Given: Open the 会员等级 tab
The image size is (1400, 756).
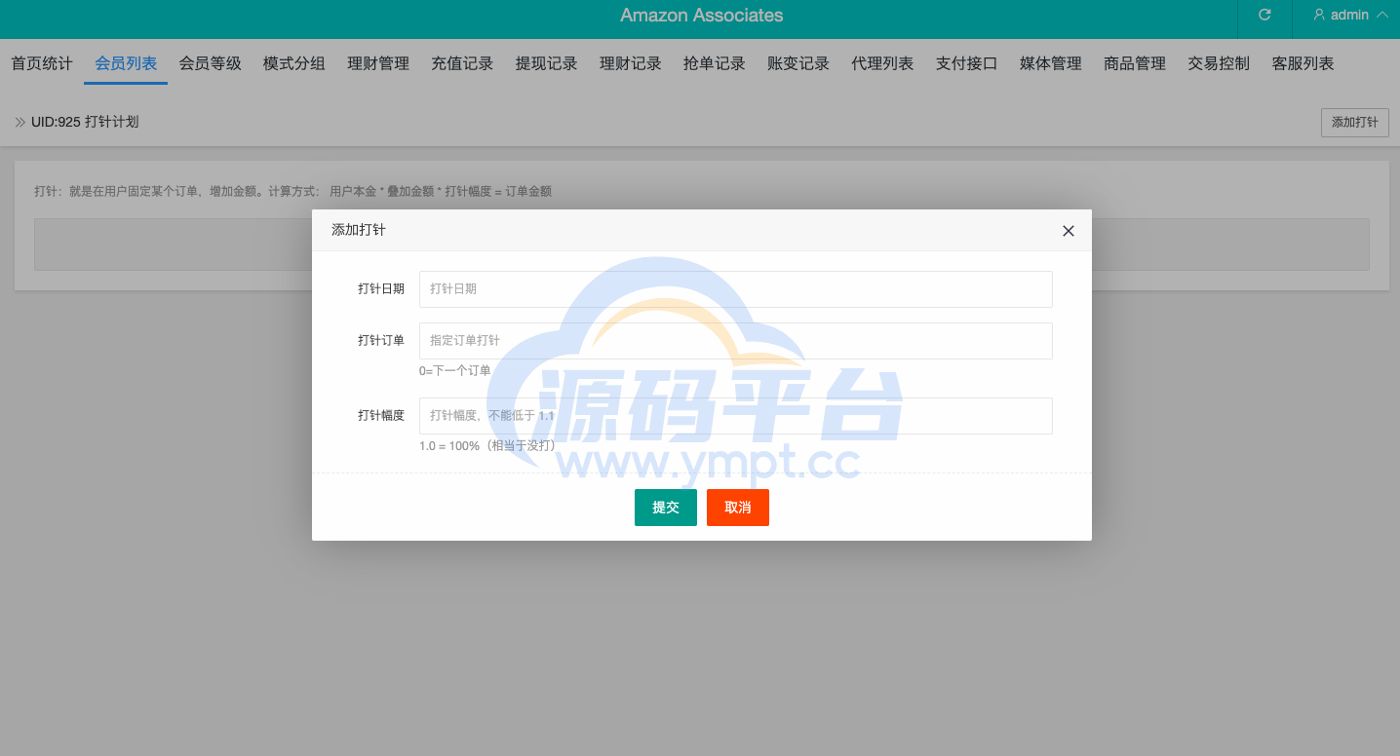Looking at the screenshot, I should [x=211, y=63].
